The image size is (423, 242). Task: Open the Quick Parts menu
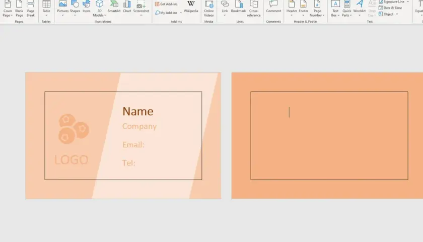tap(346, 9)
